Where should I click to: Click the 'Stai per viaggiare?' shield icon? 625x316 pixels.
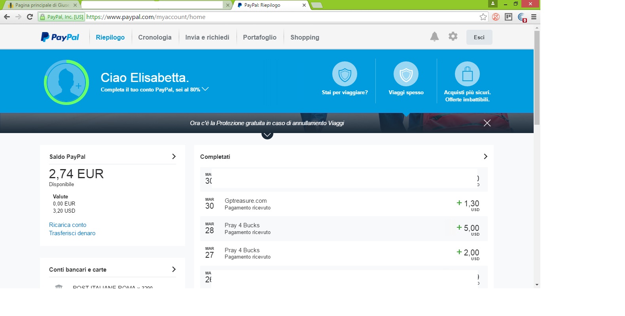pyautogui.click(x=345, y=74)
